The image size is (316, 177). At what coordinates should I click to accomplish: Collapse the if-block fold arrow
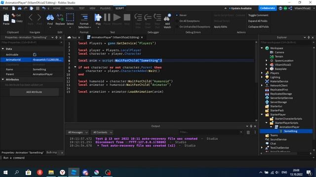(x=75, y=67)
